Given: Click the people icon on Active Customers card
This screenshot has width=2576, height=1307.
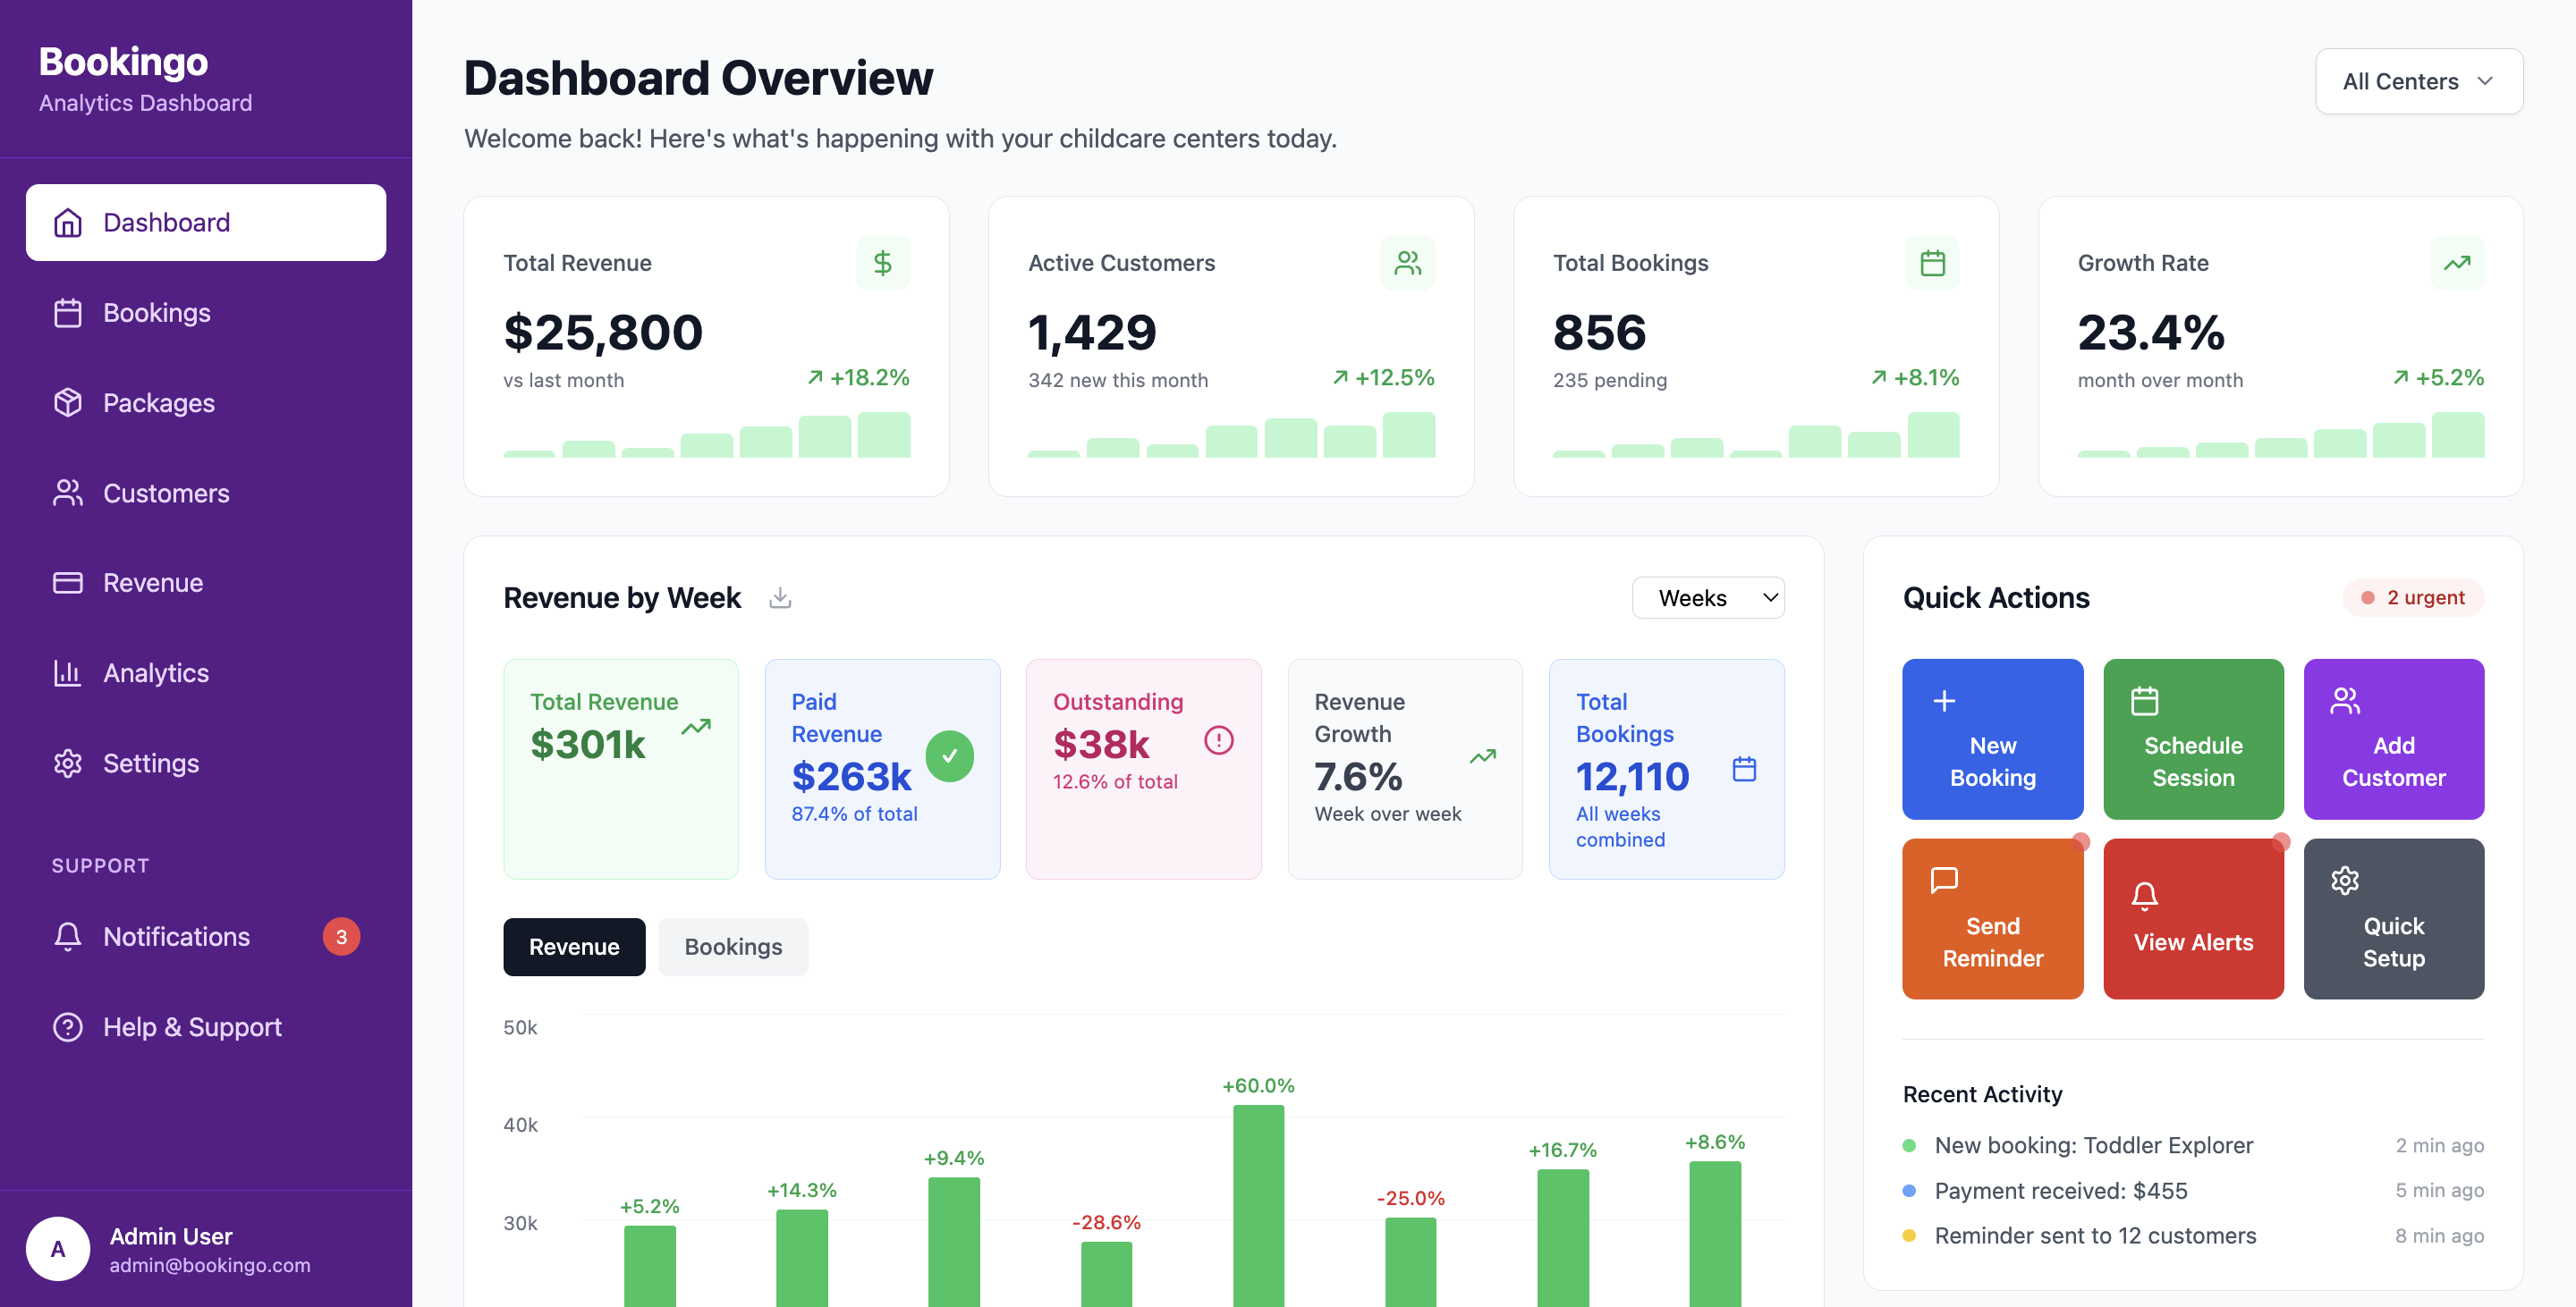Looking at the screenshot, I should [1407, 263].
